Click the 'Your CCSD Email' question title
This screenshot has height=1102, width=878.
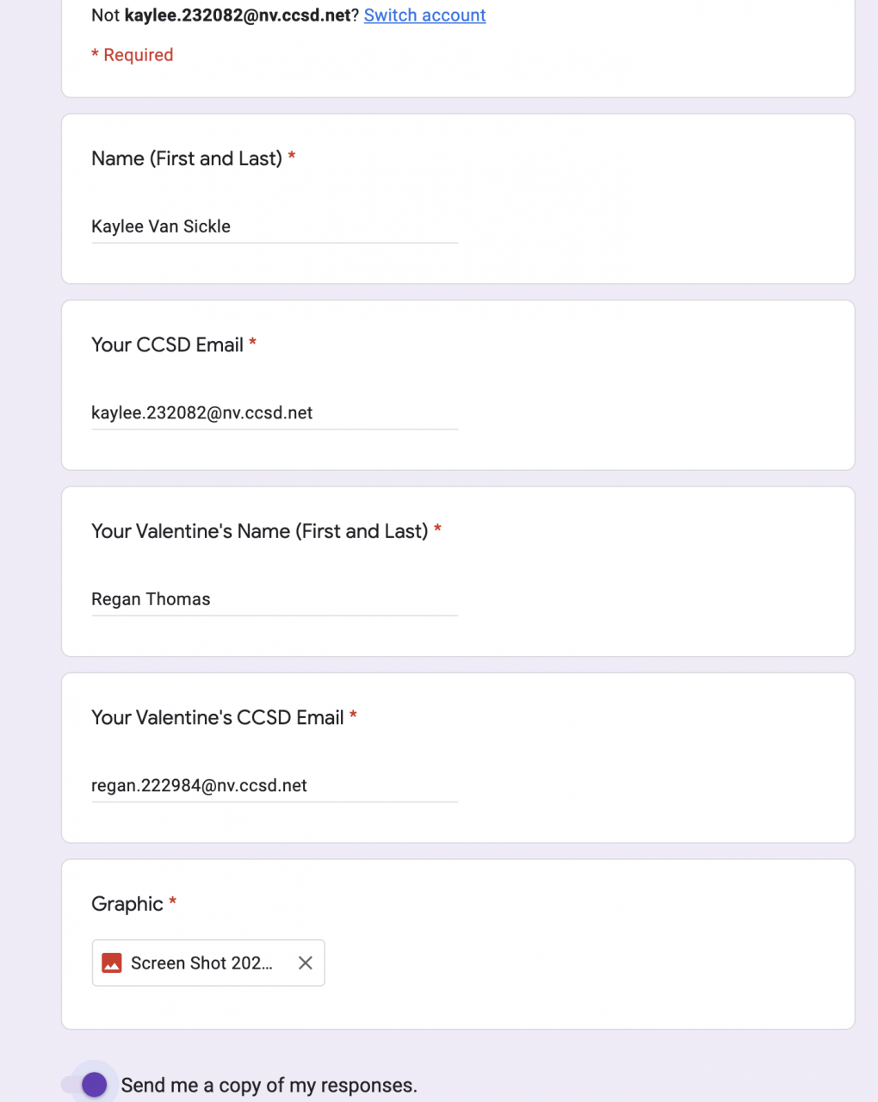coord(167,345)
